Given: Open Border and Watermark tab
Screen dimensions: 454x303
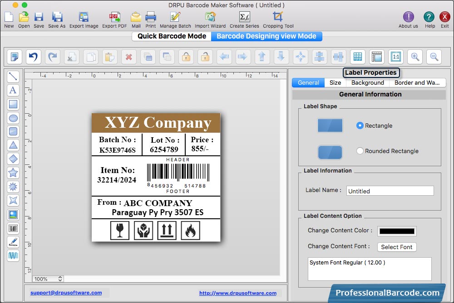Looking at the screenshot, I should point(417,82).
